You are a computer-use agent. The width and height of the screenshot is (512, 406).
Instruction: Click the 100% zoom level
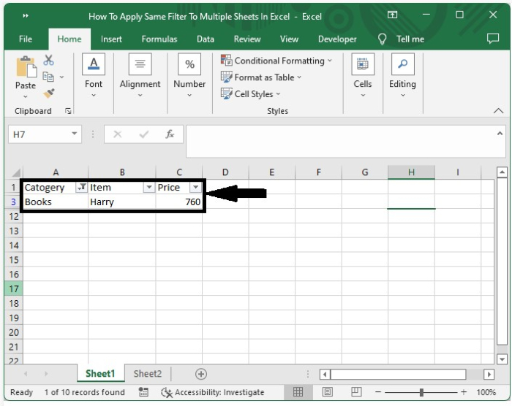click(x=486, y=392)
